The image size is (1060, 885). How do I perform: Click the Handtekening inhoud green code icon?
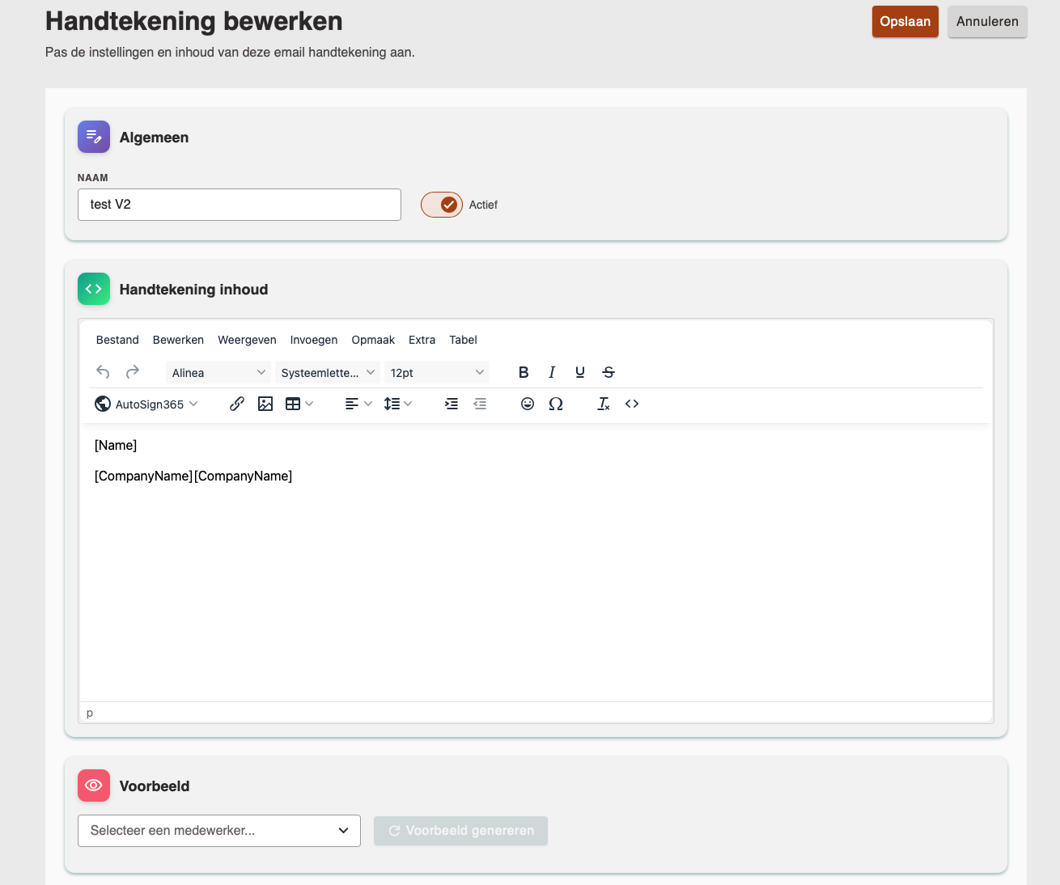(x=94, y=289)
